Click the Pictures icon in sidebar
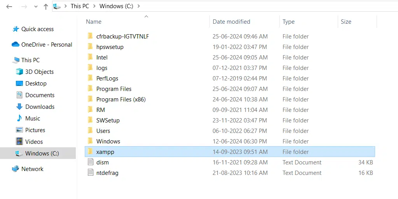Viewport: 398px width, 199px height. tap(19, 130)
